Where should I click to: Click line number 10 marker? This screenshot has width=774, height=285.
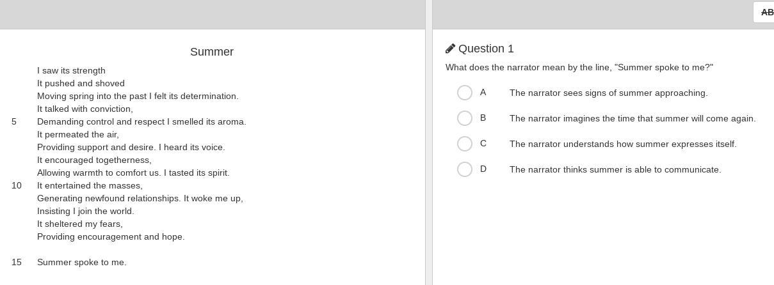coord(17,185)
